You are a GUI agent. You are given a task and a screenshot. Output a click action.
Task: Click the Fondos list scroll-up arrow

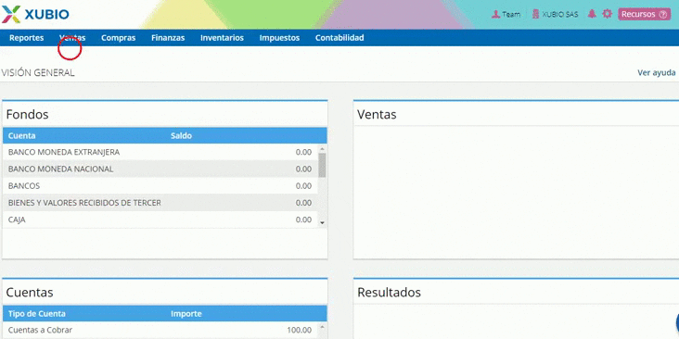tap(322, 148)
